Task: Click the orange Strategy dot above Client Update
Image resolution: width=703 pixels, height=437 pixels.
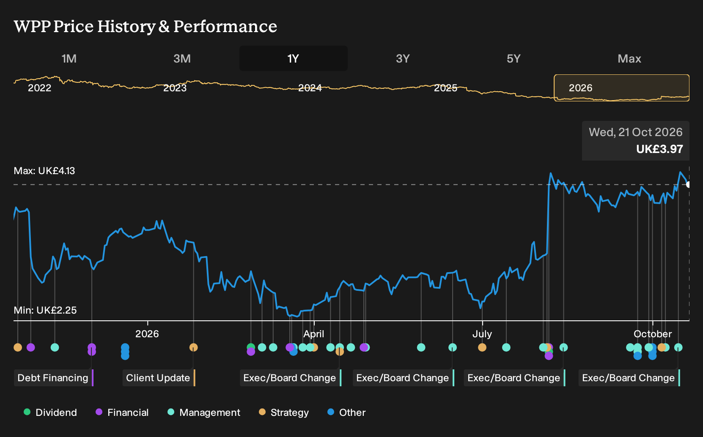Action: [x=193, y=347]
